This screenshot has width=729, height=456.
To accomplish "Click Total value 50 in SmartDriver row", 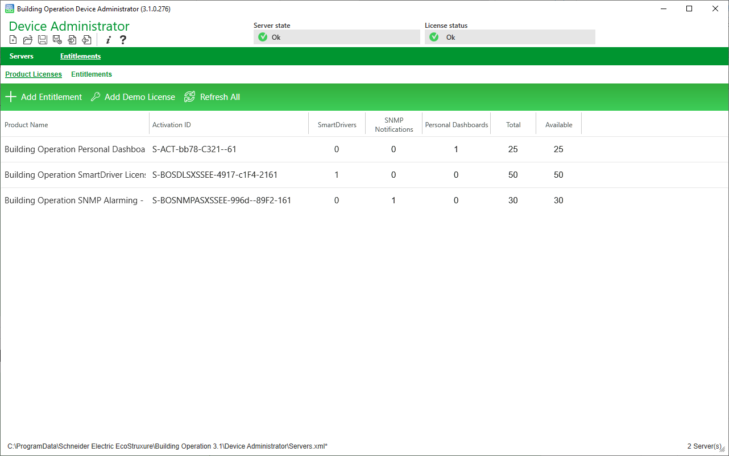I will coord(513,175).
